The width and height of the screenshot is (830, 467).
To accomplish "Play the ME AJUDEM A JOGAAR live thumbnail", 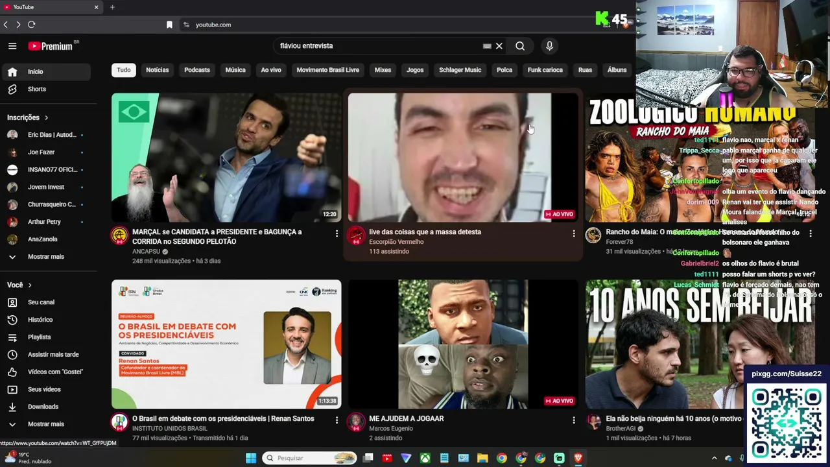I will click(463, 344).
